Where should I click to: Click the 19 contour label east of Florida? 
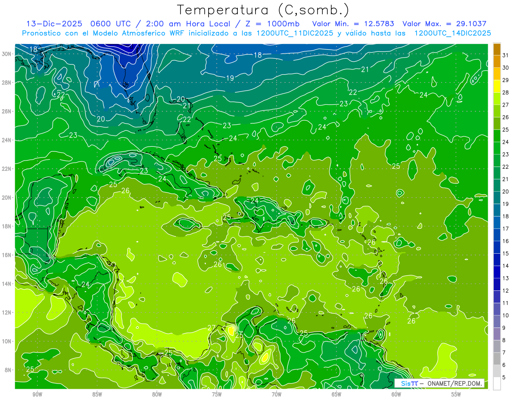pos(230,78)
